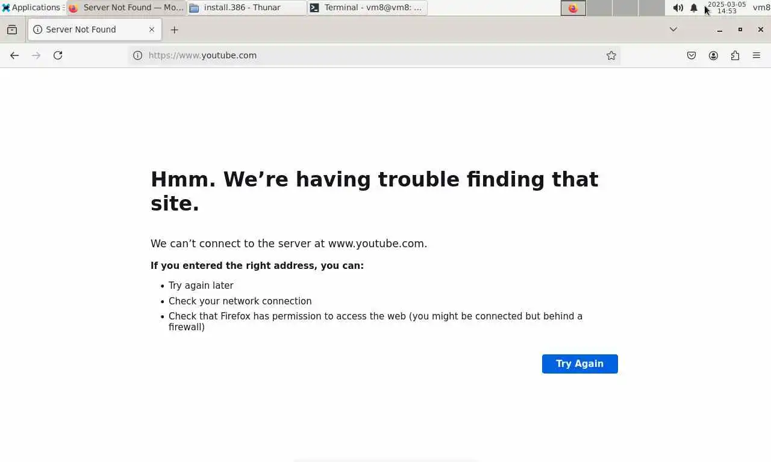This screenshot has width=771, height=462.
Task: Maximize the Firefox window
Action: coord(740,29)
